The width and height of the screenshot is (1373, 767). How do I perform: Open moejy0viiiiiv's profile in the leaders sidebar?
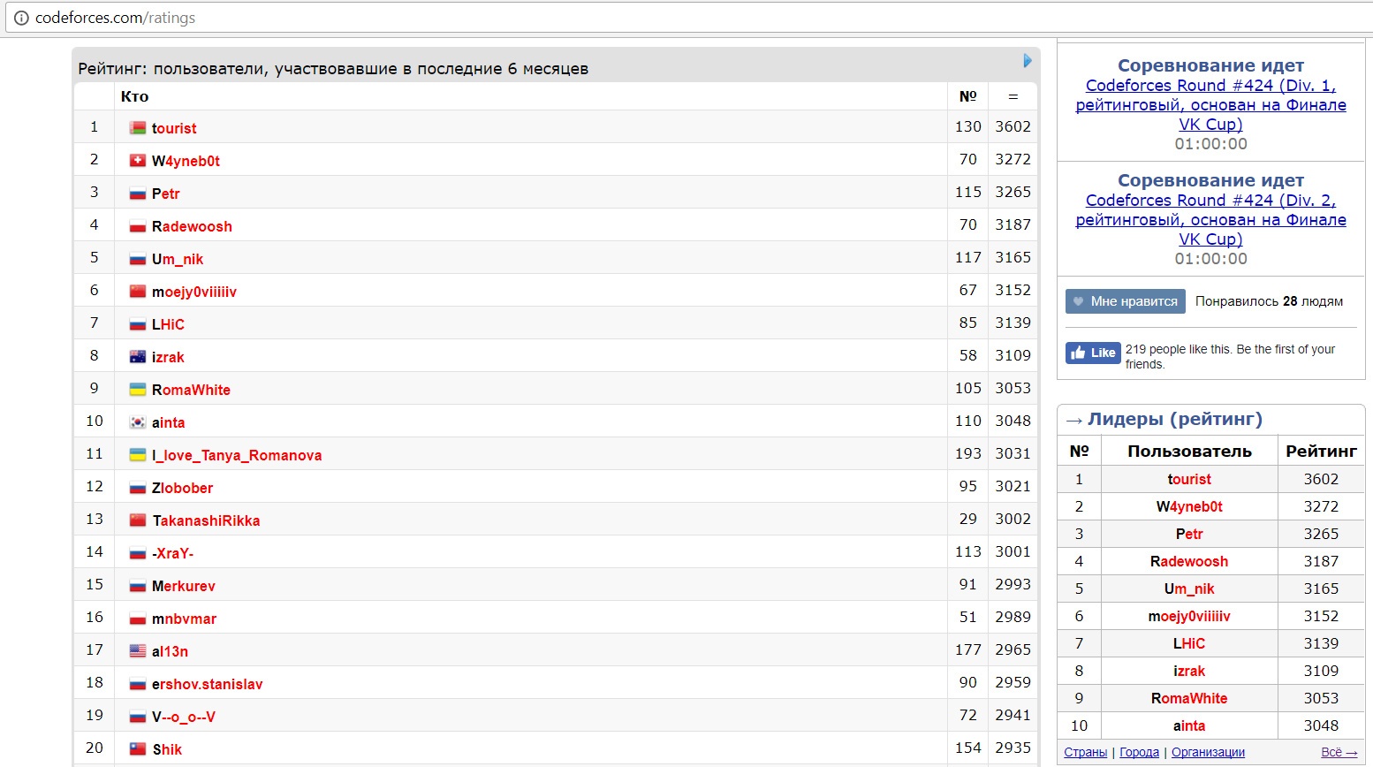coord(1189,616)
